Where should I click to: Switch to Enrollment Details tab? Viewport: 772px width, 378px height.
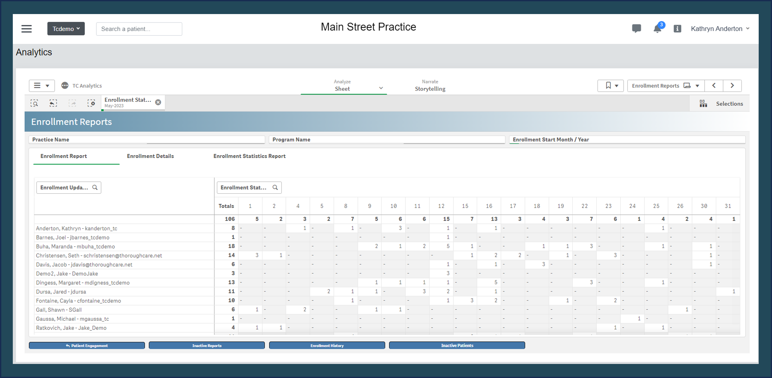(x=150, y=156)
